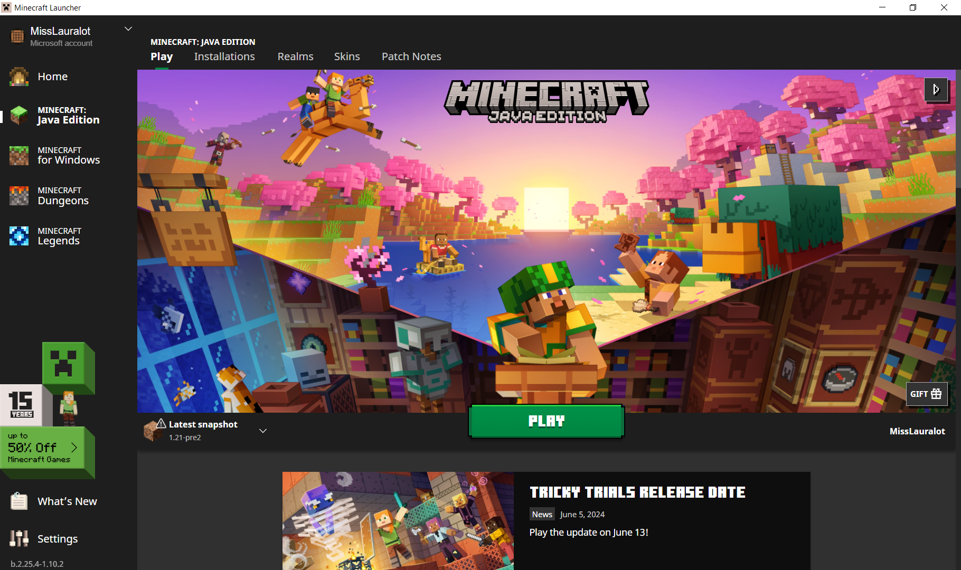Click the Alex character promo figure
Screen dimensions: 961x570
coord(69,408)
